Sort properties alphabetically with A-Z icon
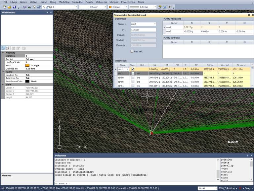The image size is (254, 191). [x=8, y=48]
